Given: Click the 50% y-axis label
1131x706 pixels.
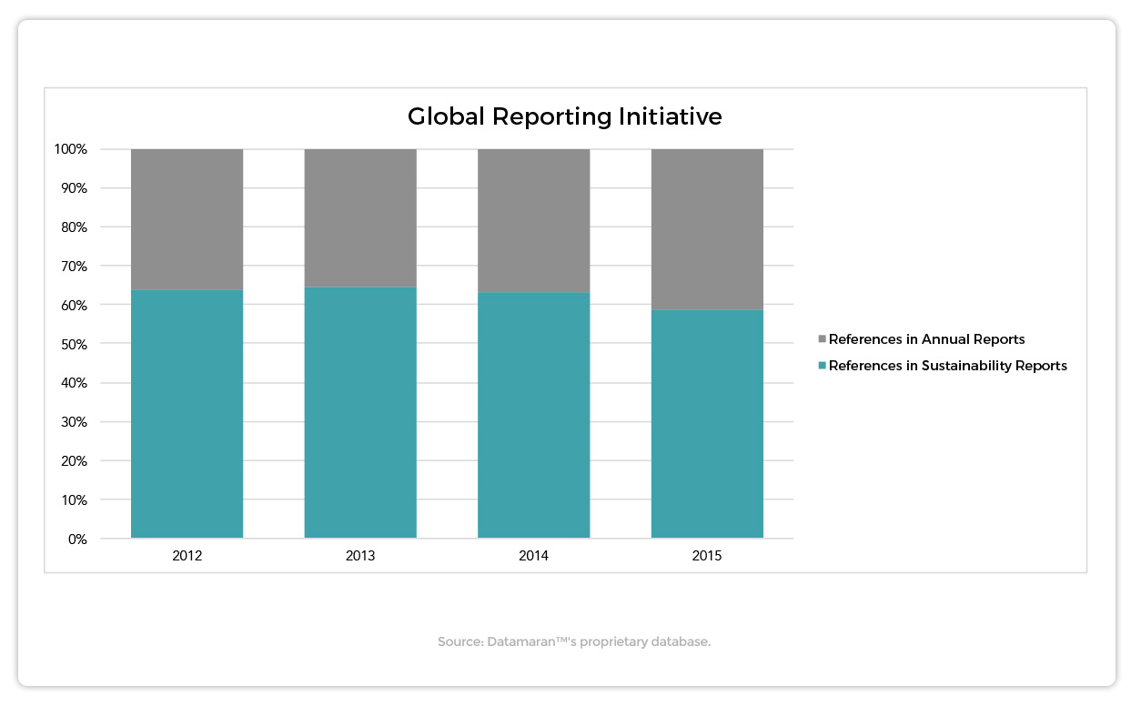Looking at the screenshot, I should point(74,344).
